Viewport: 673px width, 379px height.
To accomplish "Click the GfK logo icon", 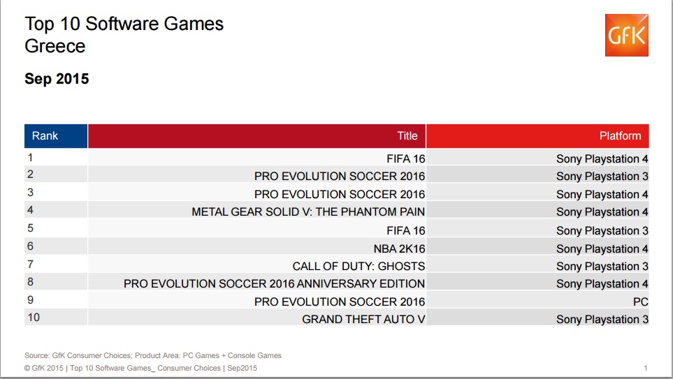I will (627, 35).
